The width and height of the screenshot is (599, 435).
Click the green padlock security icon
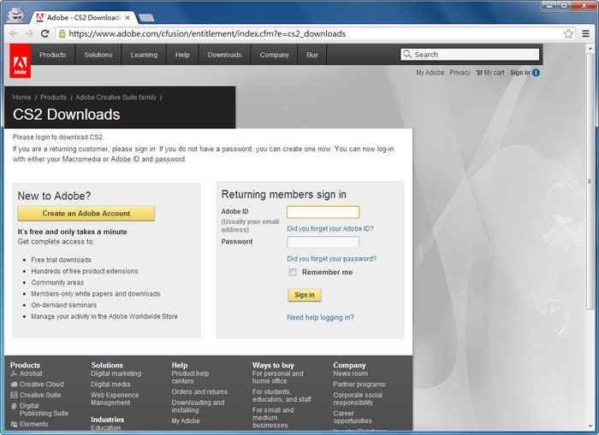[62, 33]
